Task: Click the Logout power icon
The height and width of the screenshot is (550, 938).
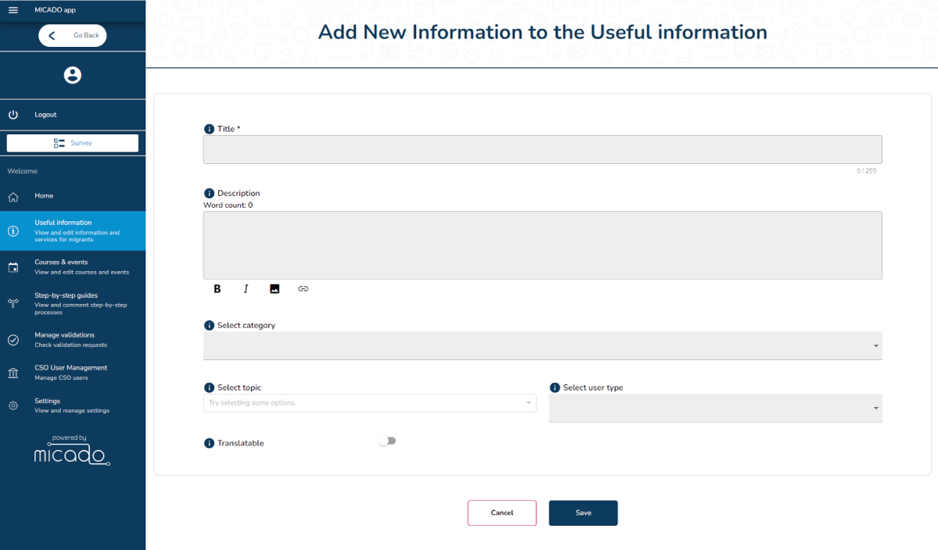Action: 13,115
